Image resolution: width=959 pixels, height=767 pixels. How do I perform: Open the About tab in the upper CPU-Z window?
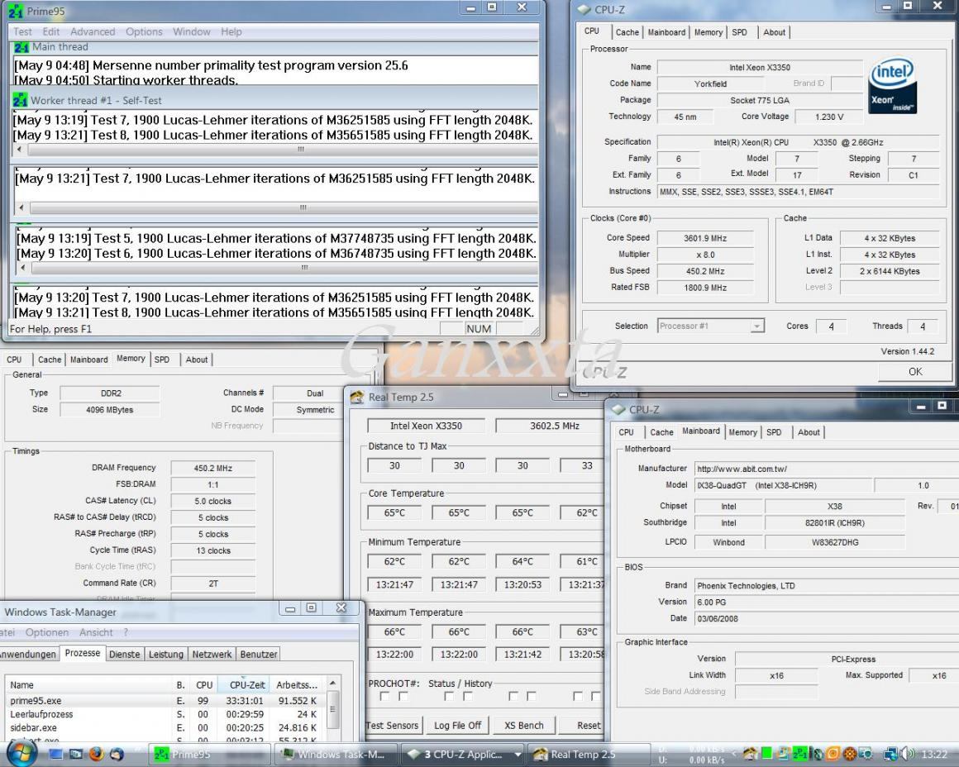(774, 32)
